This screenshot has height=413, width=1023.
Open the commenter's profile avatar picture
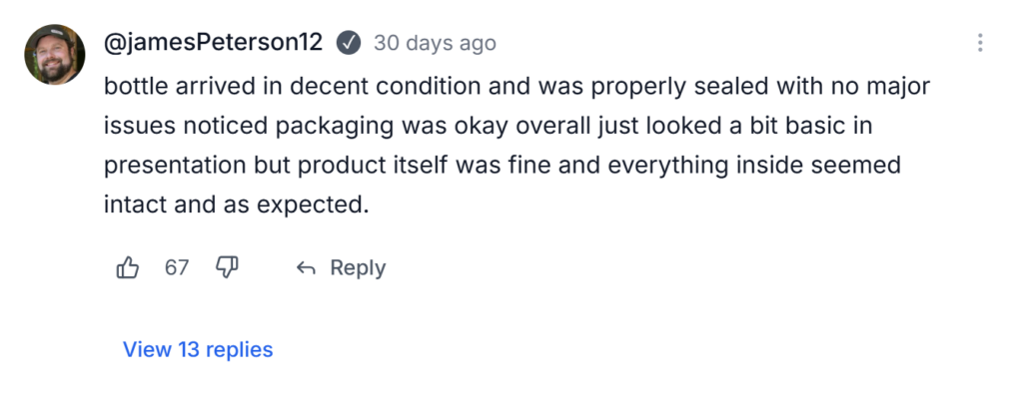coord(54,55)
